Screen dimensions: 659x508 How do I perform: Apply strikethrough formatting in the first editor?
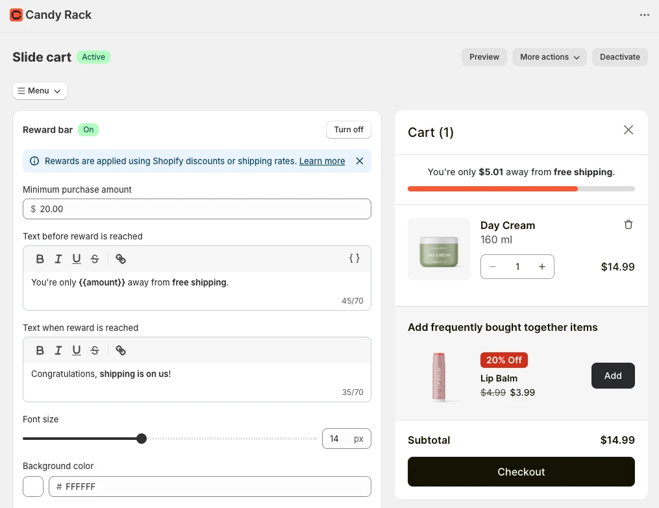94,258
